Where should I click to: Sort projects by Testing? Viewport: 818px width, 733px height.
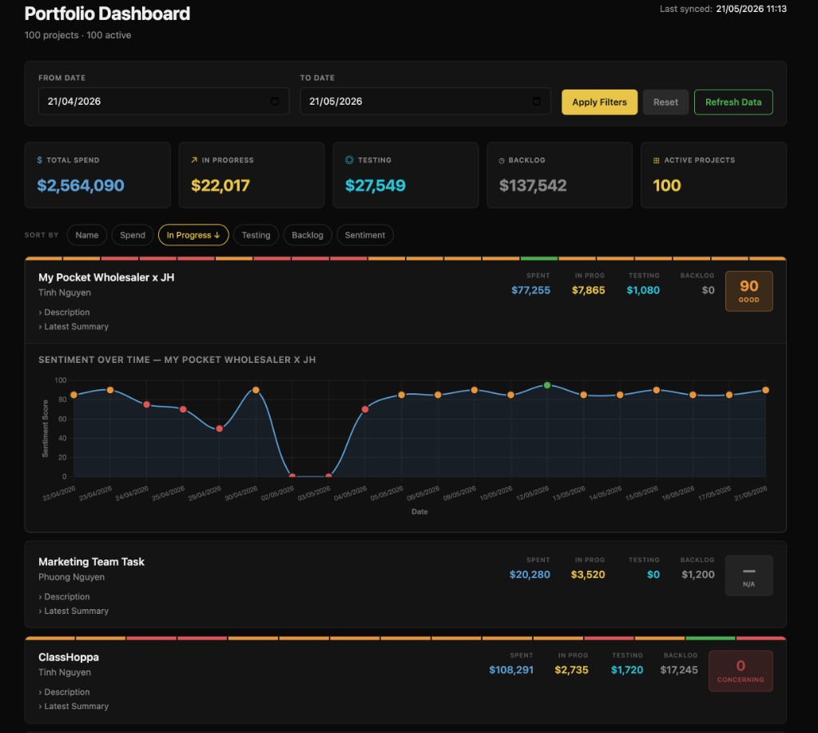click(256, 235)
